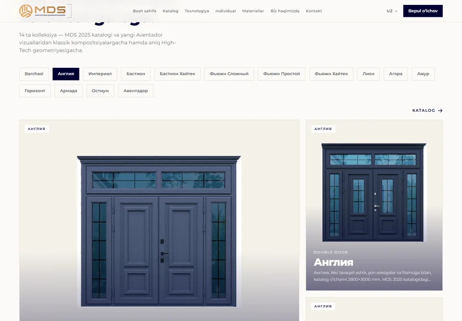Open the Texnologiya menu item
This screenshot has width=462, height=321.
(197, 11)
